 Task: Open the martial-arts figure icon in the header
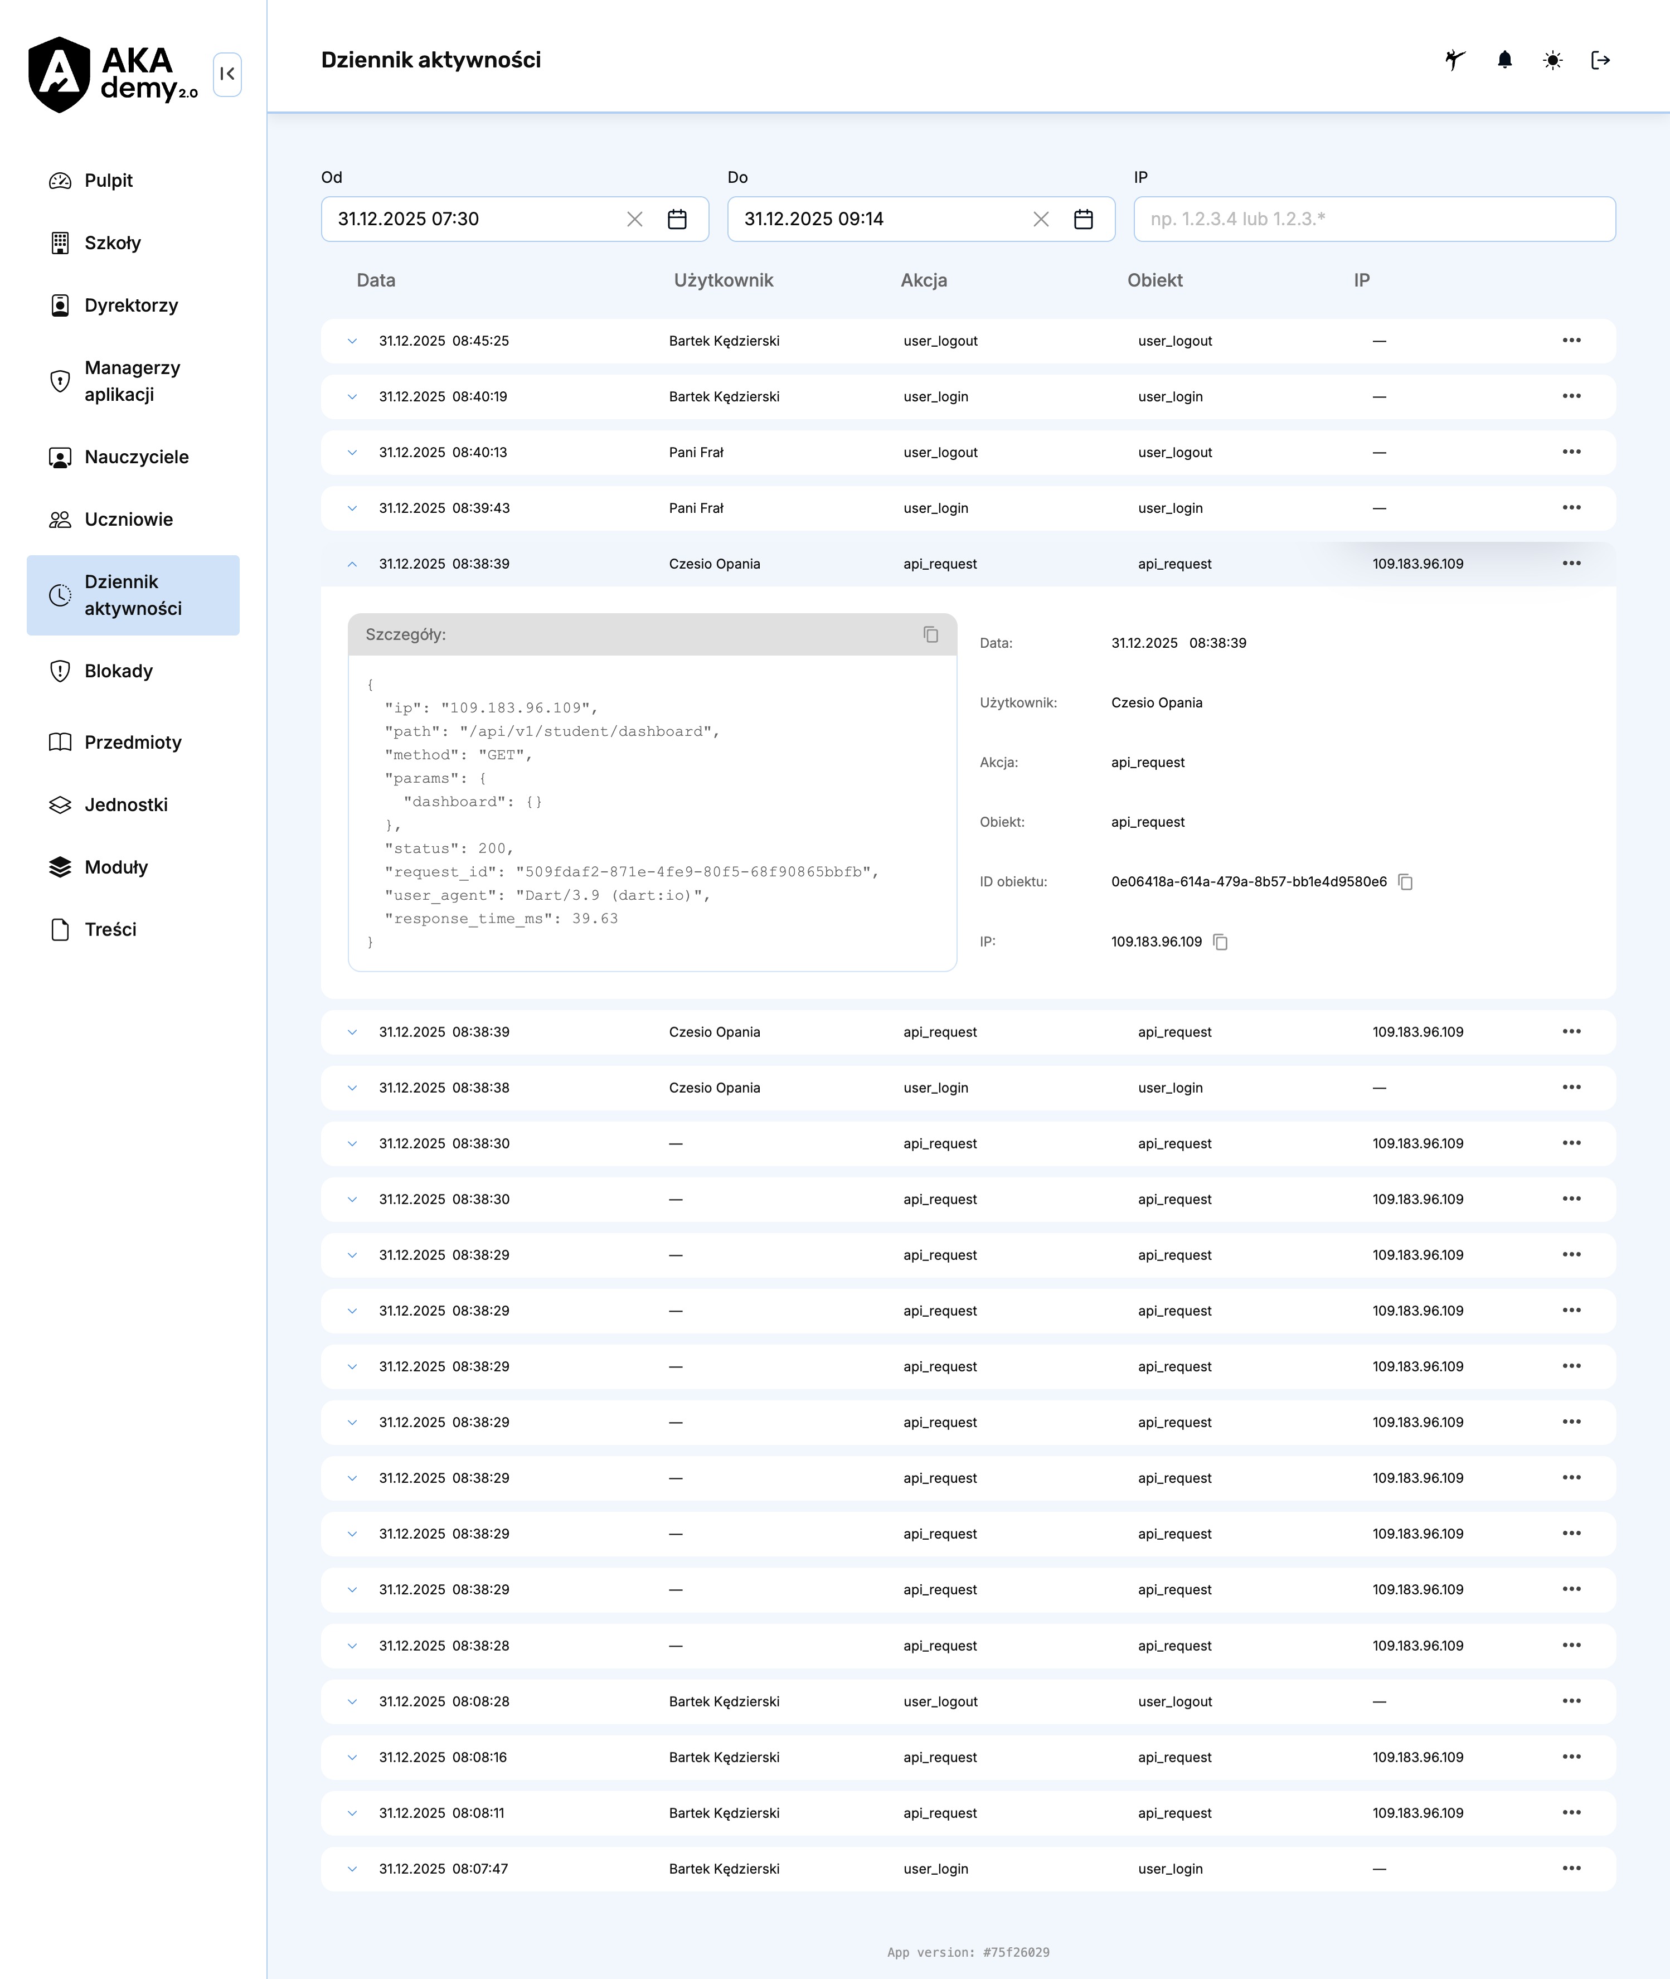click(1455, 61)
